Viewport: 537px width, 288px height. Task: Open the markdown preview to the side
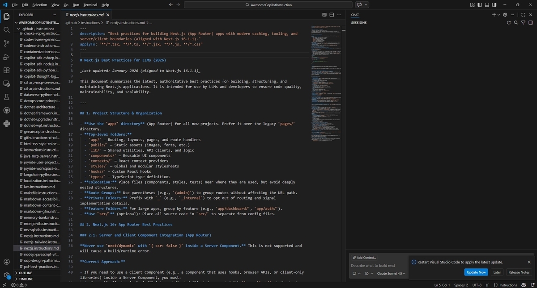[324, 15]
